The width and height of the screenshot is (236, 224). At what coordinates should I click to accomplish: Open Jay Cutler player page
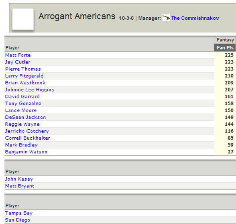18,62
